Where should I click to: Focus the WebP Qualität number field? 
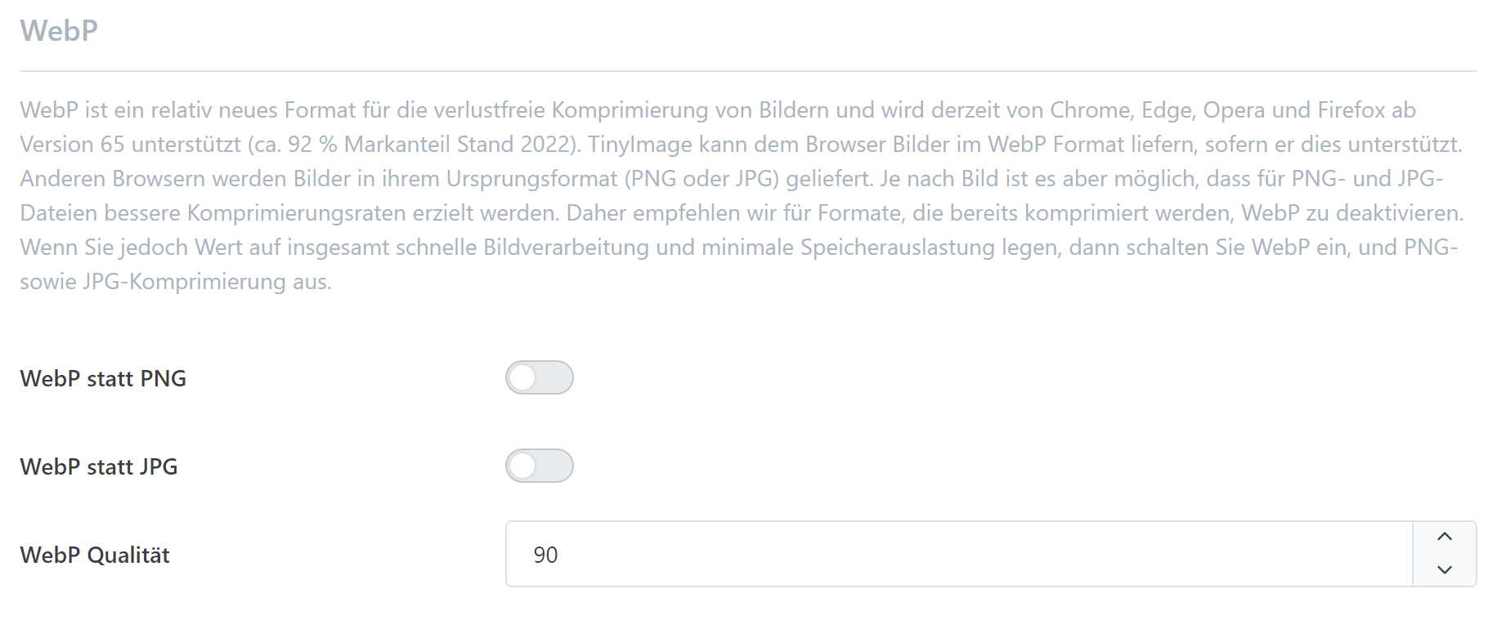tap(957, 555)
